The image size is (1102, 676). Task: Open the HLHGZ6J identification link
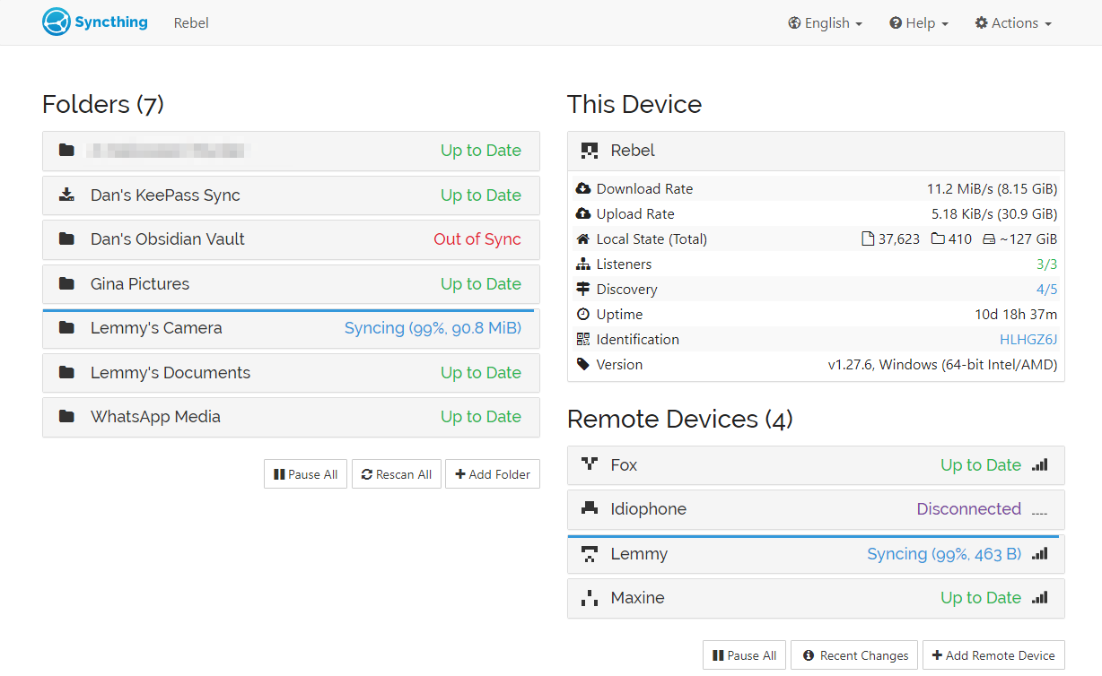pos(1028,340)
